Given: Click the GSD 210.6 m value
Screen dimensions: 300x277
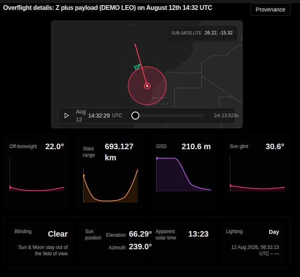Looking at the screenshot, I should (196, 146).
